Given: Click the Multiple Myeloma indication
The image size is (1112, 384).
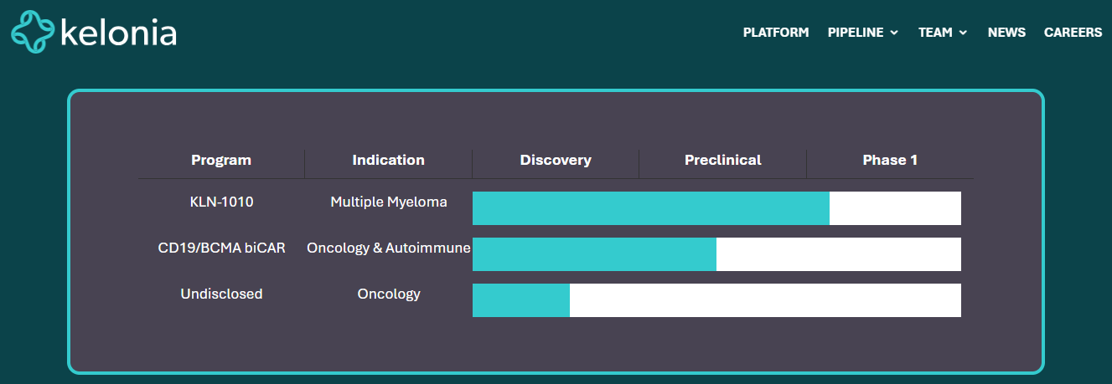Looking at the screenshot, I should point(389,202).
